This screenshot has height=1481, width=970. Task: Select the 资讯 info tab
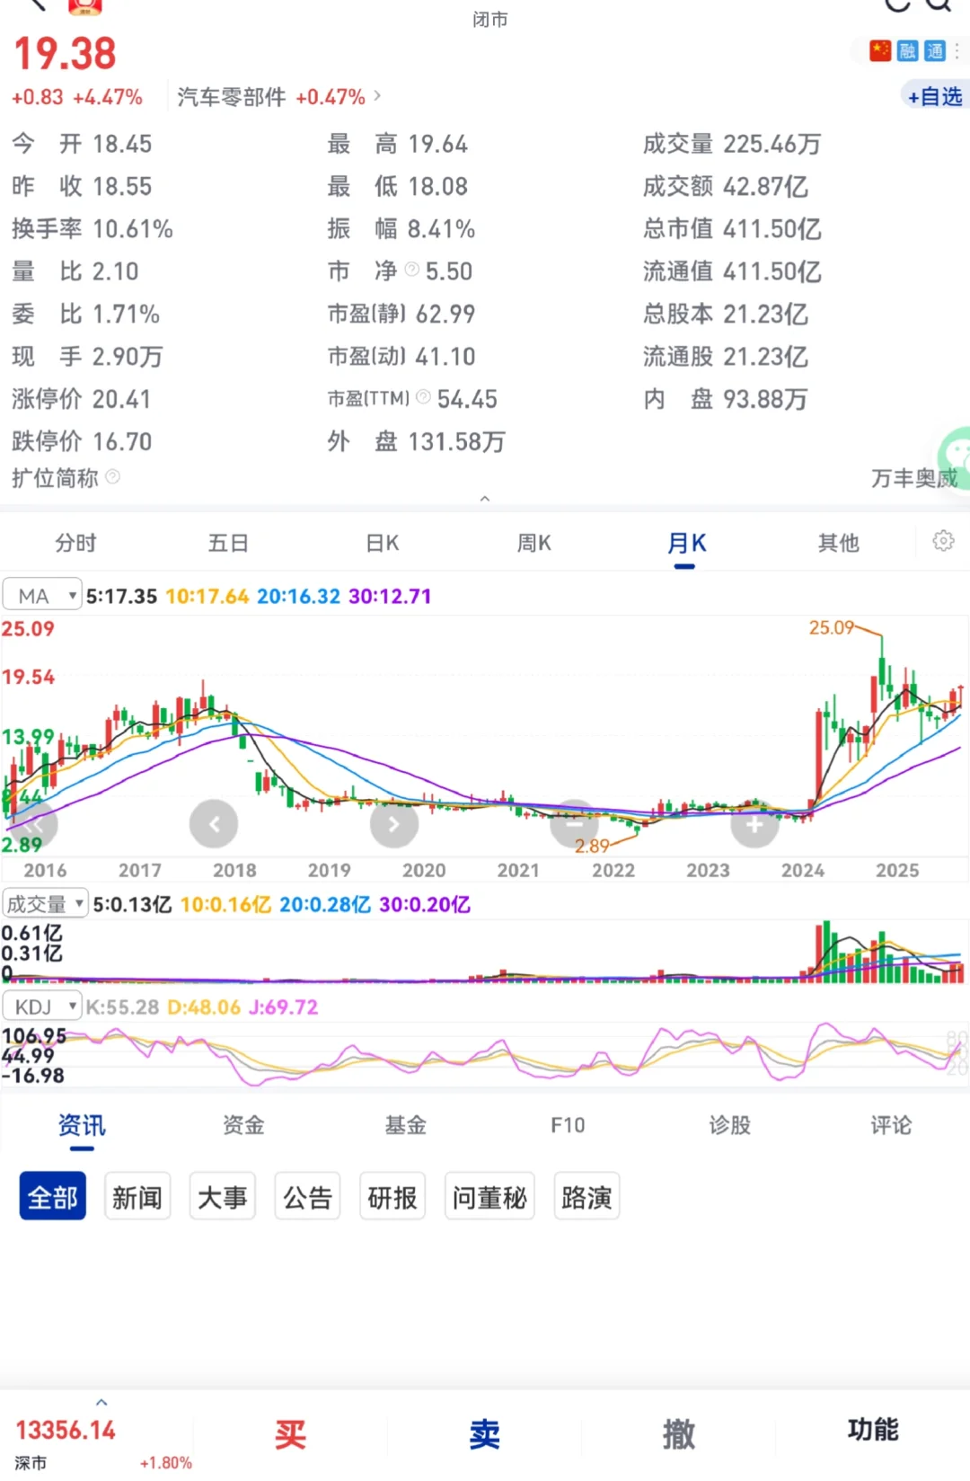tap(82, 1125)
